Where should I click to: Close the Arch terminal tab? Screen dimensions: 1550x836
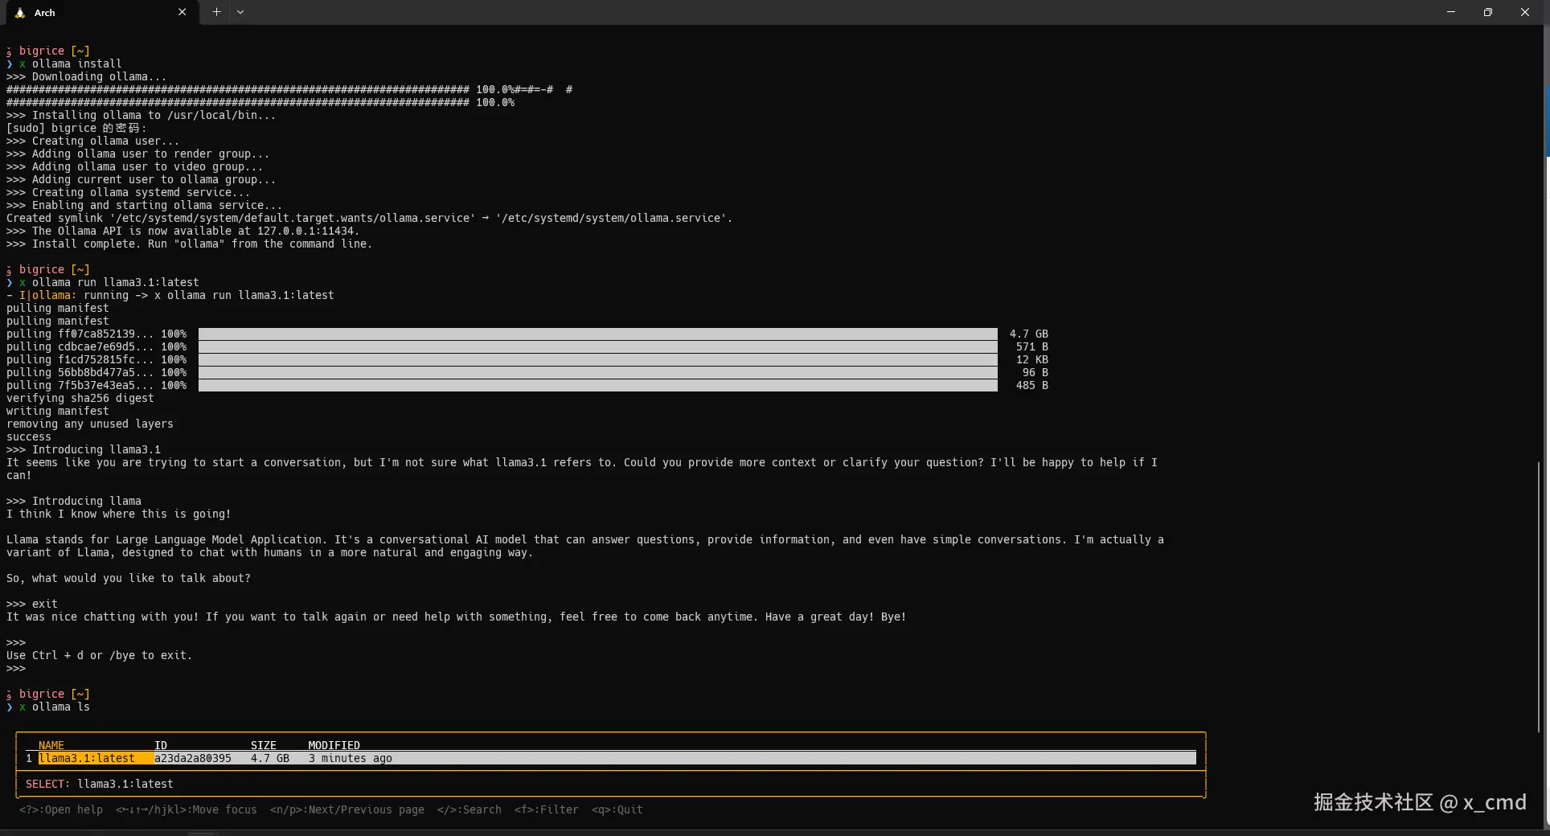pyautogui.click(x=182, y=12)
